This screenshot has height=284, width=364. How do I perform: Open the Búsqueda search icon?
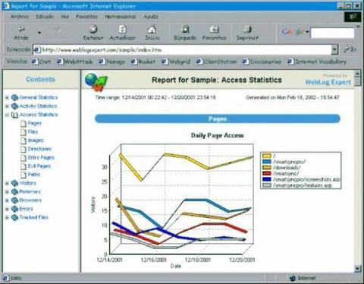(x=185, y=30)
